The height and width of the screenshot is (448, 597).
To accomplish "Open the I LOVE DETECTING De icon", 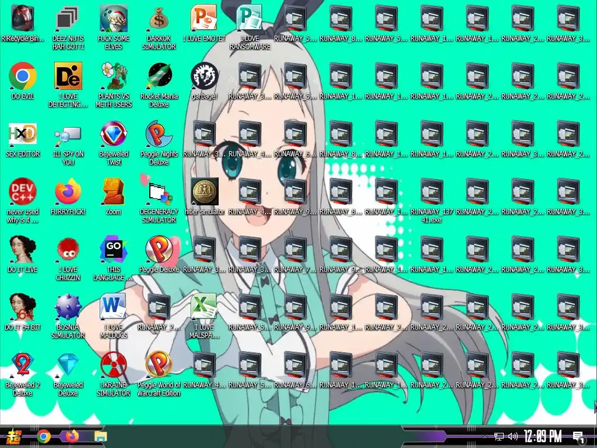I will click(68, 76).
